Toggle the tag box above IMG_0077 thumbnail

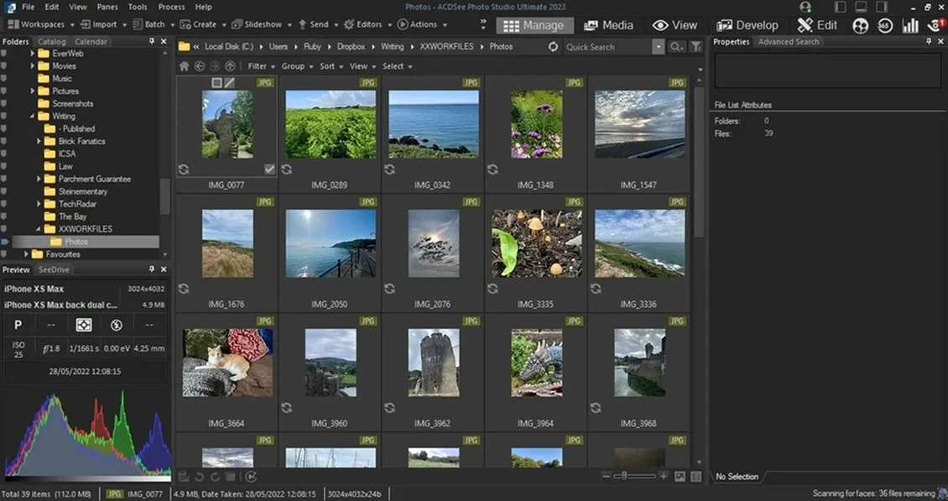(x=216, y=83)
